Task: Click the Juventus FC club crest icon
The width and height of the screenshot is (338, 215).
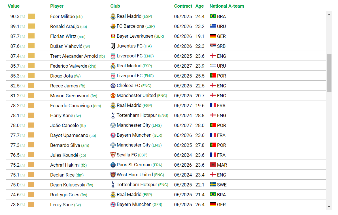Action: pyautogui.click(x=113, y=46)
